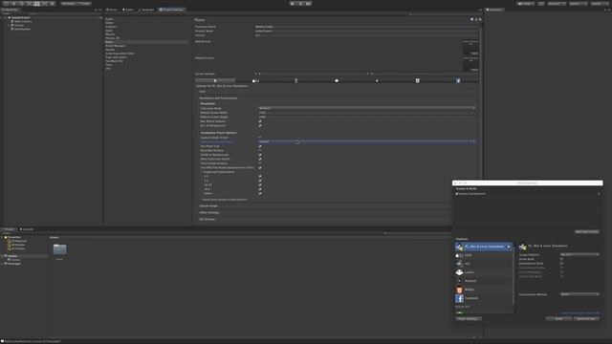
Task: Click the Build button
Action: [x=558, y=318]
